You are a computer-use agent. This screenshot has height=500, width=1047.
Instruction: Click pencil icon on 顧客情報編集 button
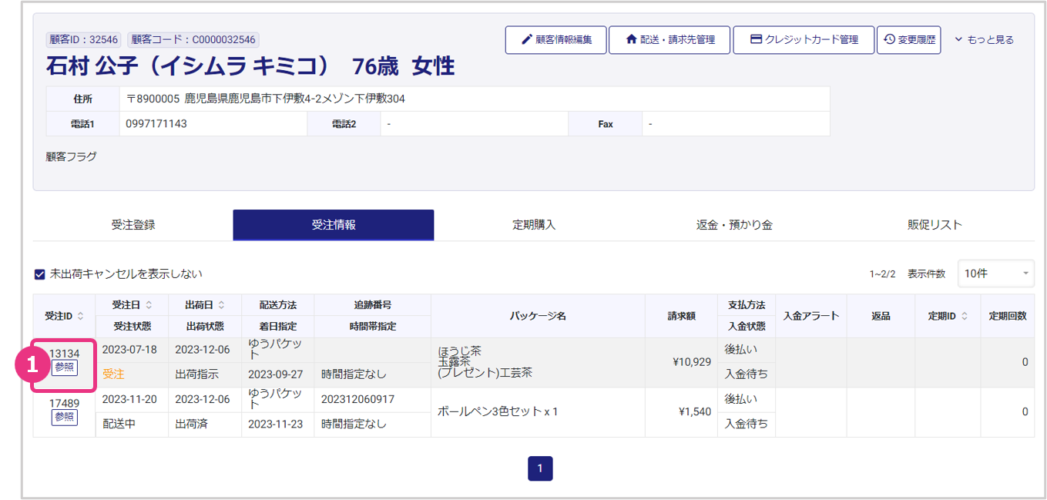(527, 40)
